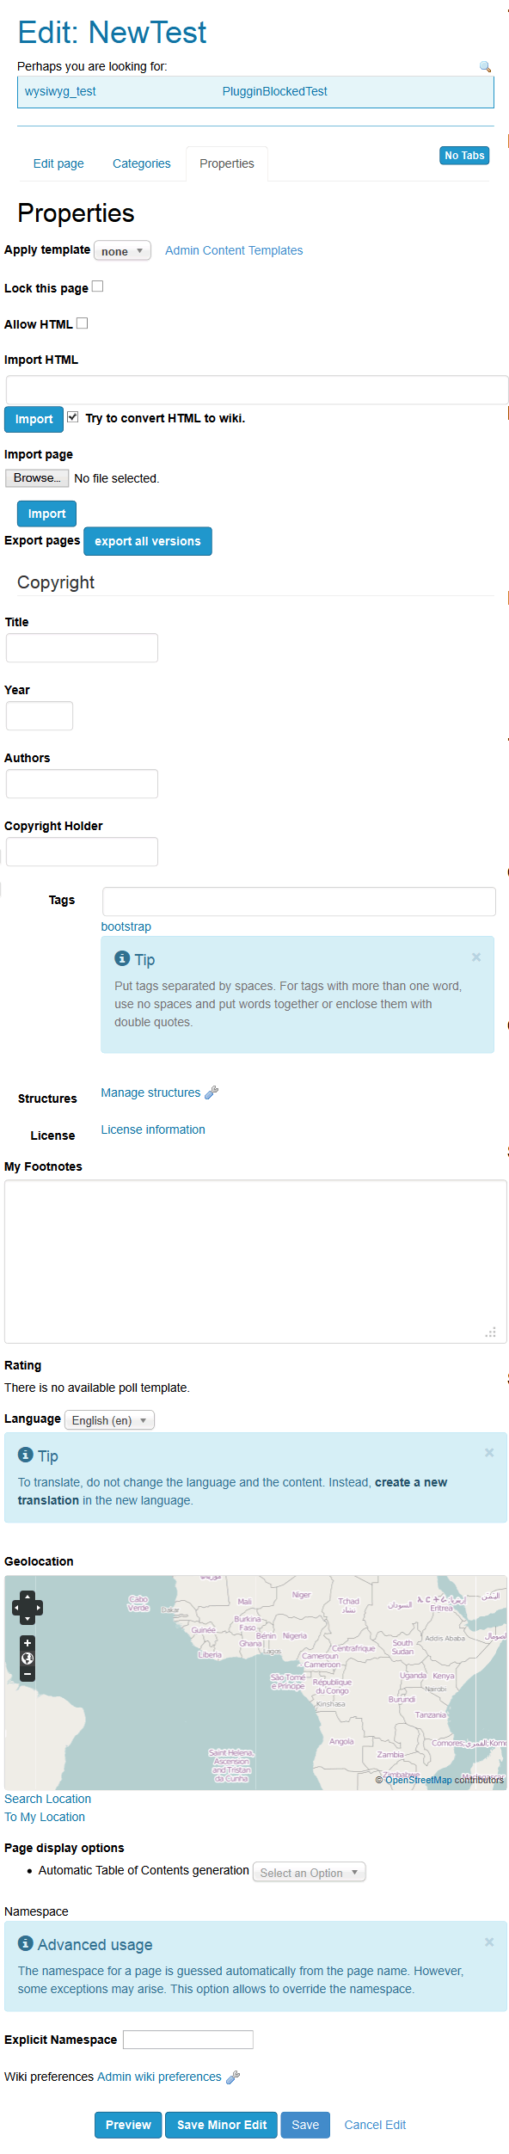The height and width of the screenshot is (2154, 509).
Task: Close the tags Tip box
Action: tap(476, 957)
